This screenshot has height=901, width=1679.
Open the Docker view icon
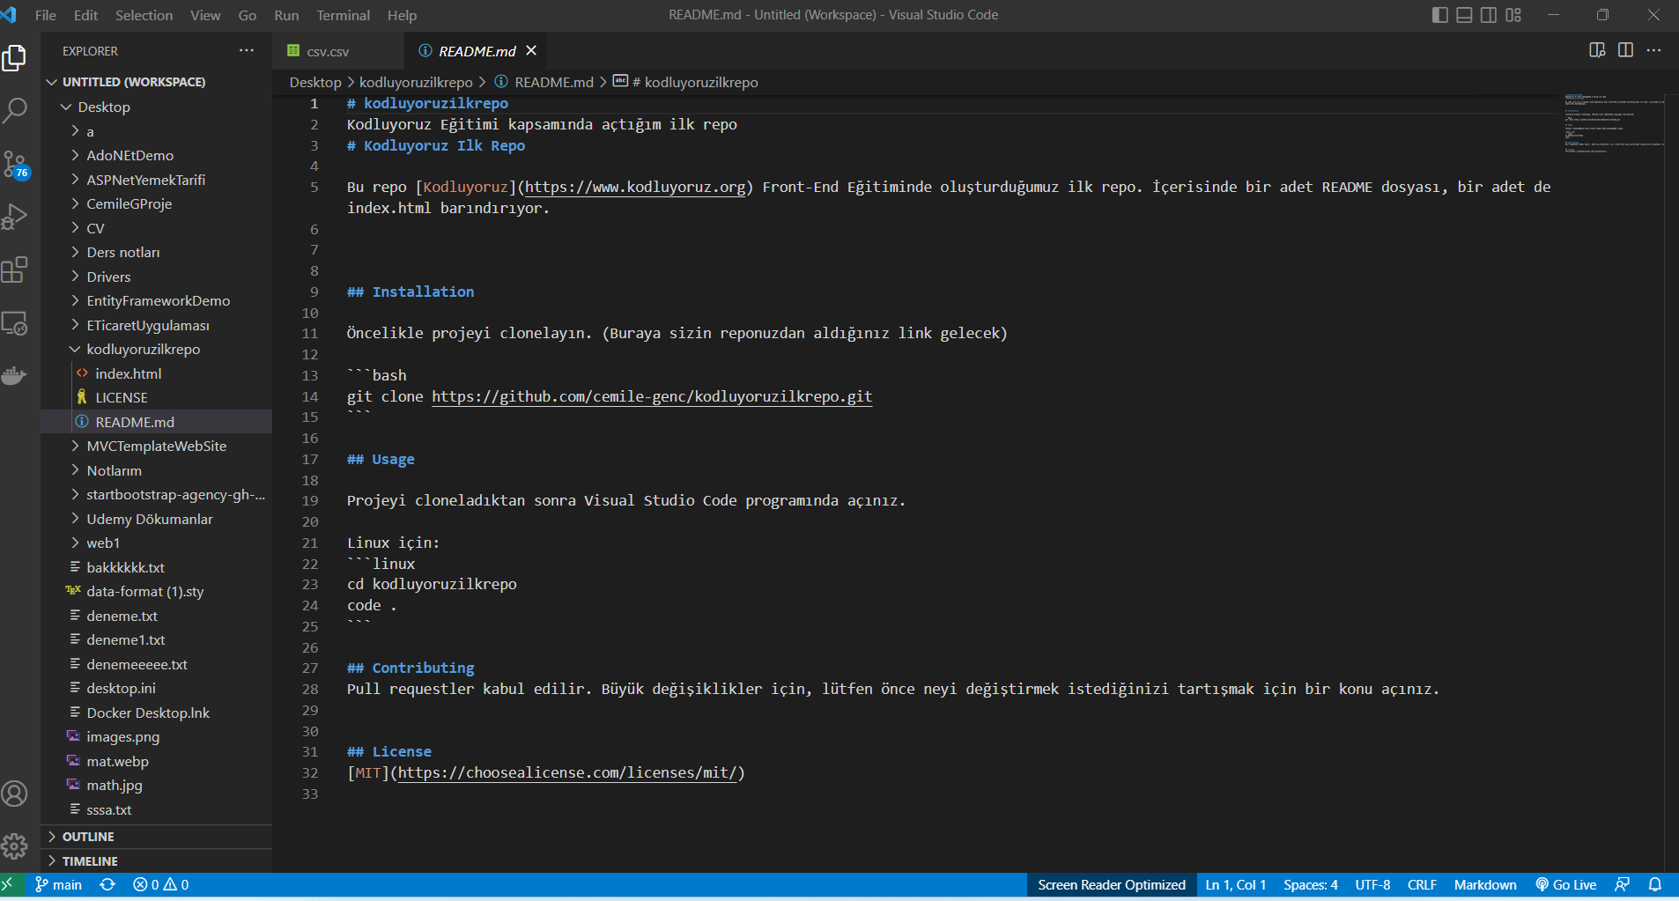[15, 375]
